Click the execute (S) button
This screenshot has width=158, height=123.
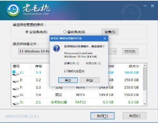click(102, 116)
